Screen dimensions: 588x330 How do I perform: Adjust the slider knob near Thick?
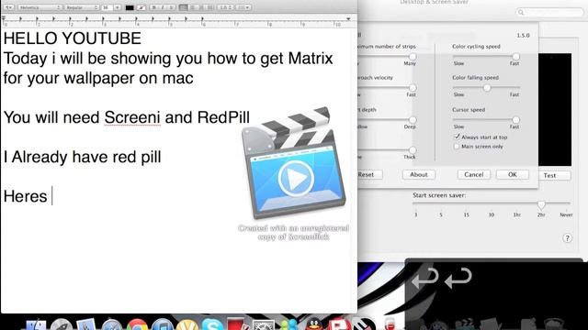pos(413,150)
